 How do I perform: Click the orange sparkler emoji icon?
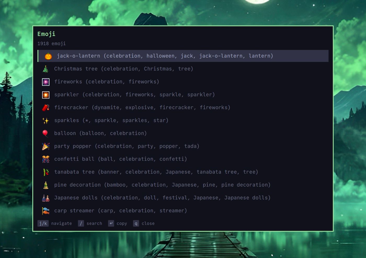pos(46,95)
